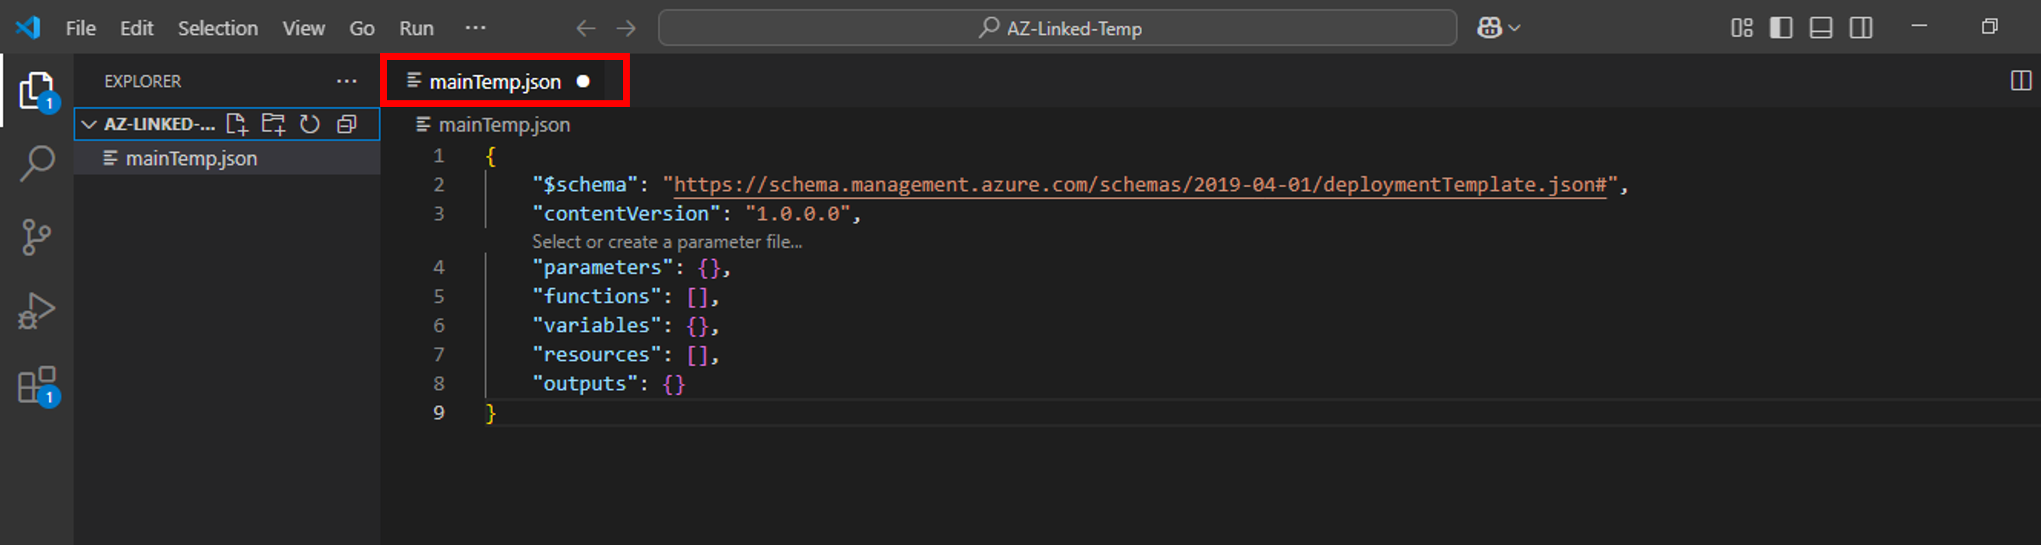The image size is (2041, 545).
Task: Open the Run and Debug view
Action: pyautogui.click(x=37, y=311)
